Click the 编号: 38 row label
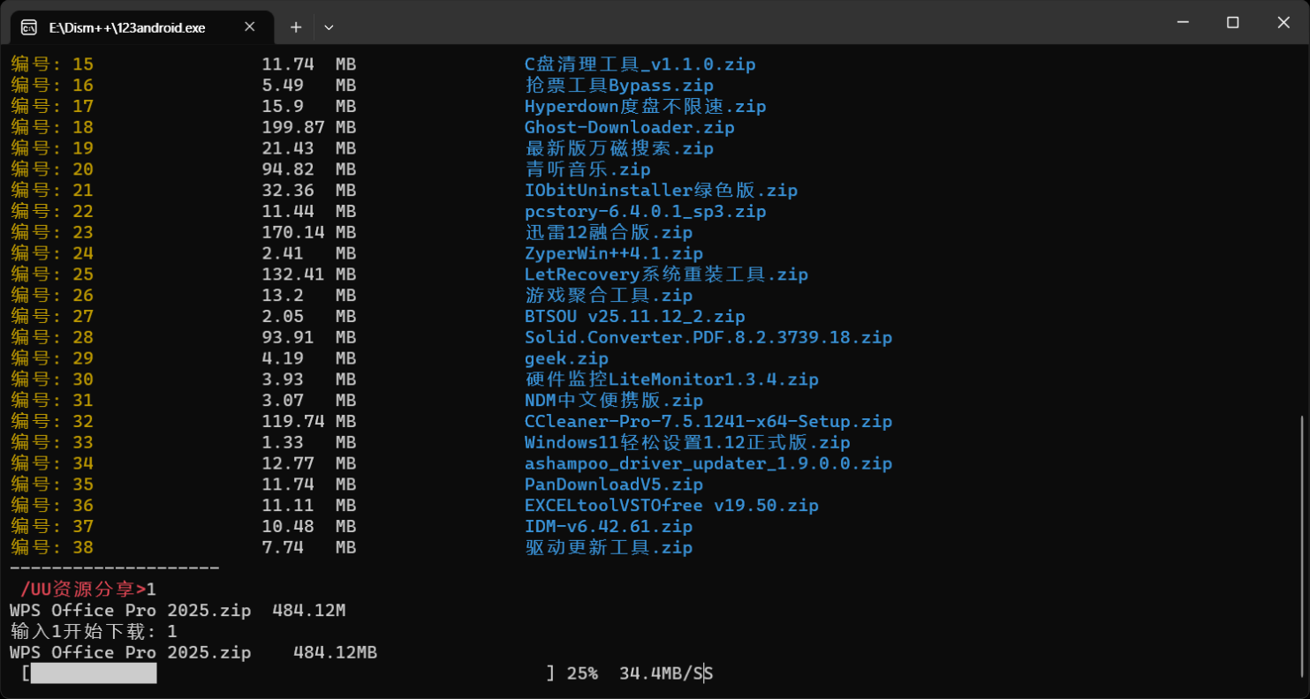Viewport: 1310px width, 699px height. (52, 548)
